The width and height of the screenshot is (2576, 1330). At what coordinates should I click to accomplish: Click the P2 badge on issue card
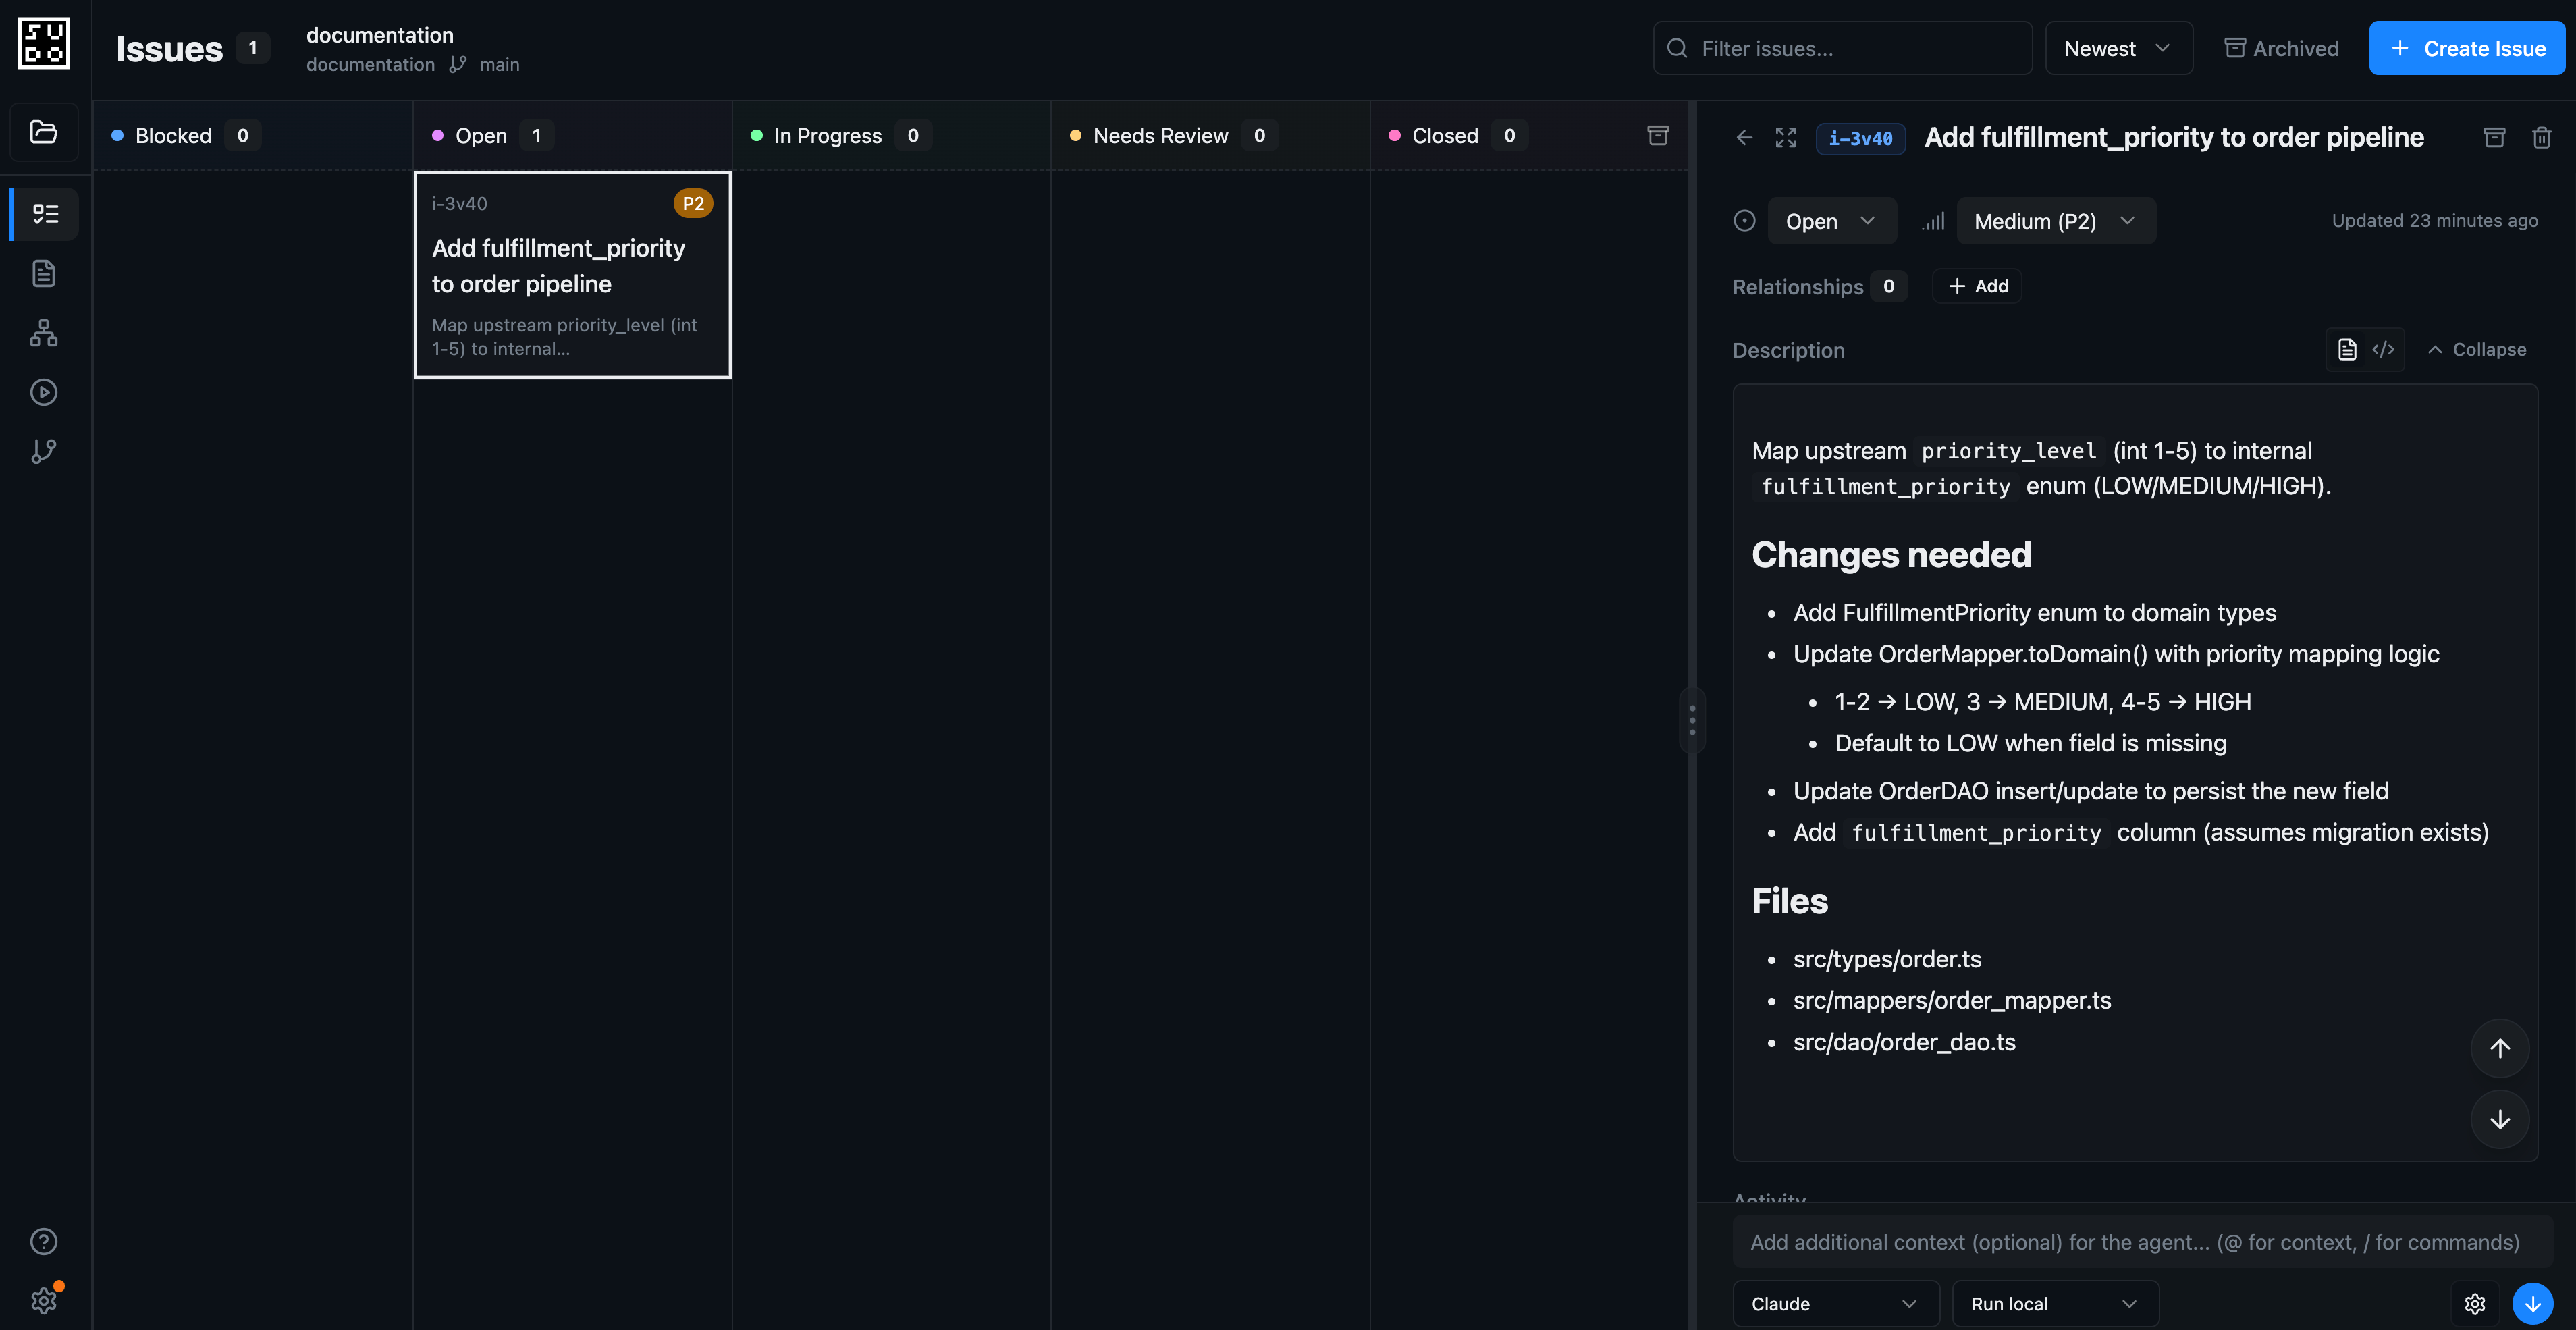693,203
